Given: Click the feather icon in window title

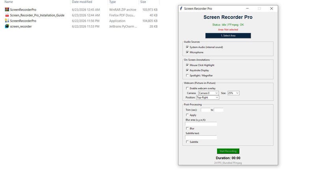Looking at the screenshot, I should (x=181, y=9).
